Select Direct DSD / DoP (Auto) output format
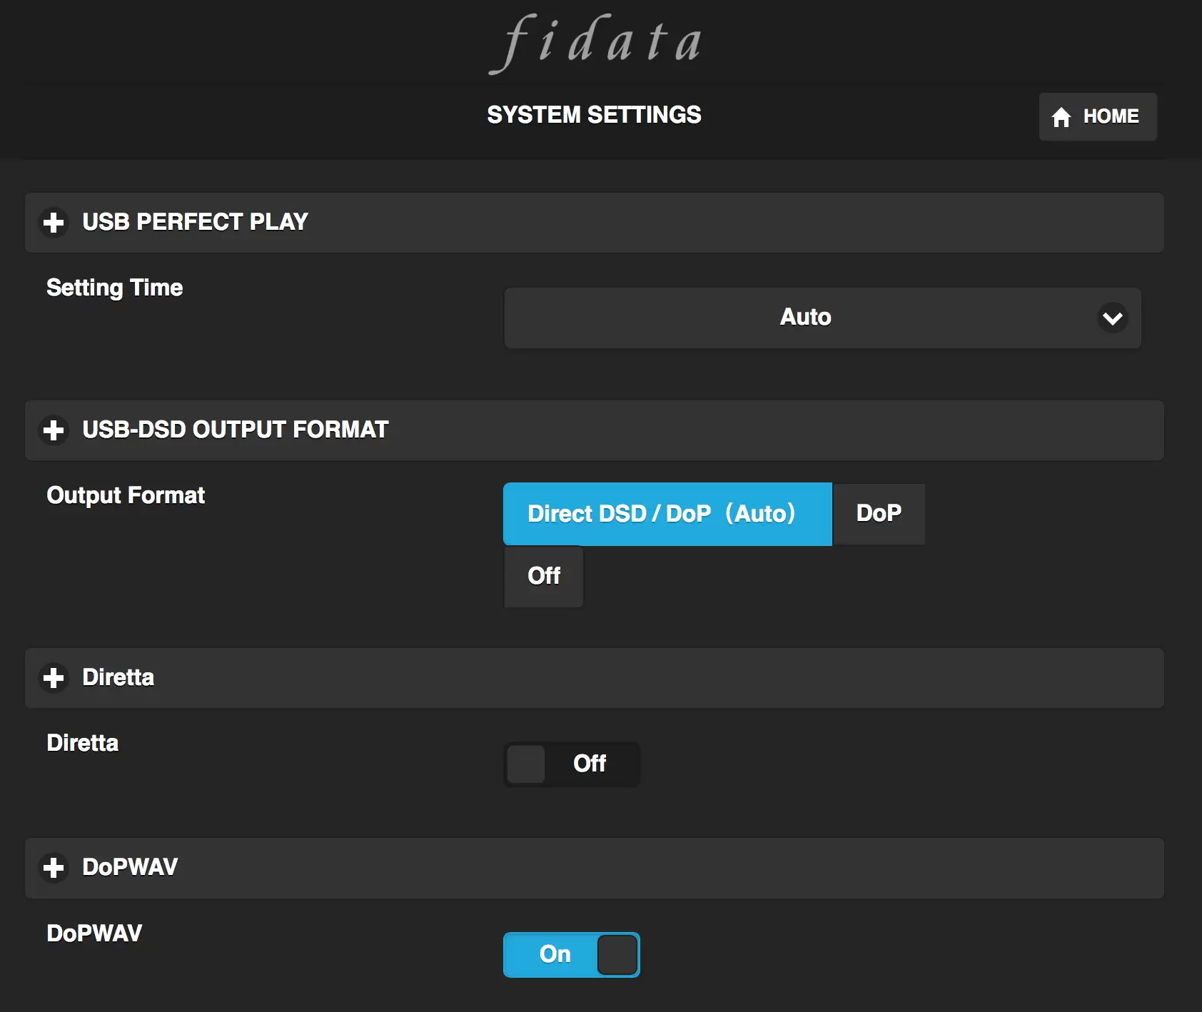This screenshot has width=1202, height=1012. click(x=667, y=514)
